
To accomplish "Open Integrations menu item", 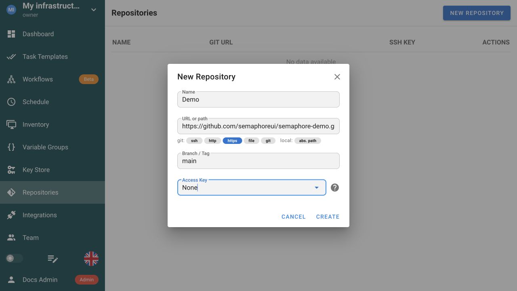I will coord(53,215).
